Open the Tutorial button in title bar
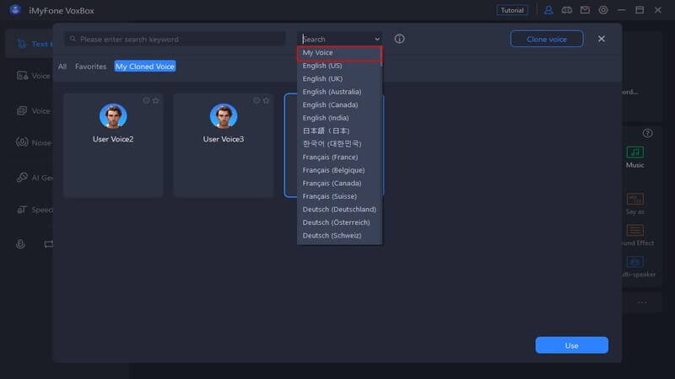Screen dimensions: 675x379 click(x=512, y=10)
